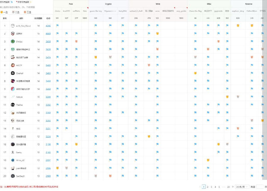267x191 pixels.
Task: Click blue flag in rank 1 choice cell
Action: [x=57, y=25]
